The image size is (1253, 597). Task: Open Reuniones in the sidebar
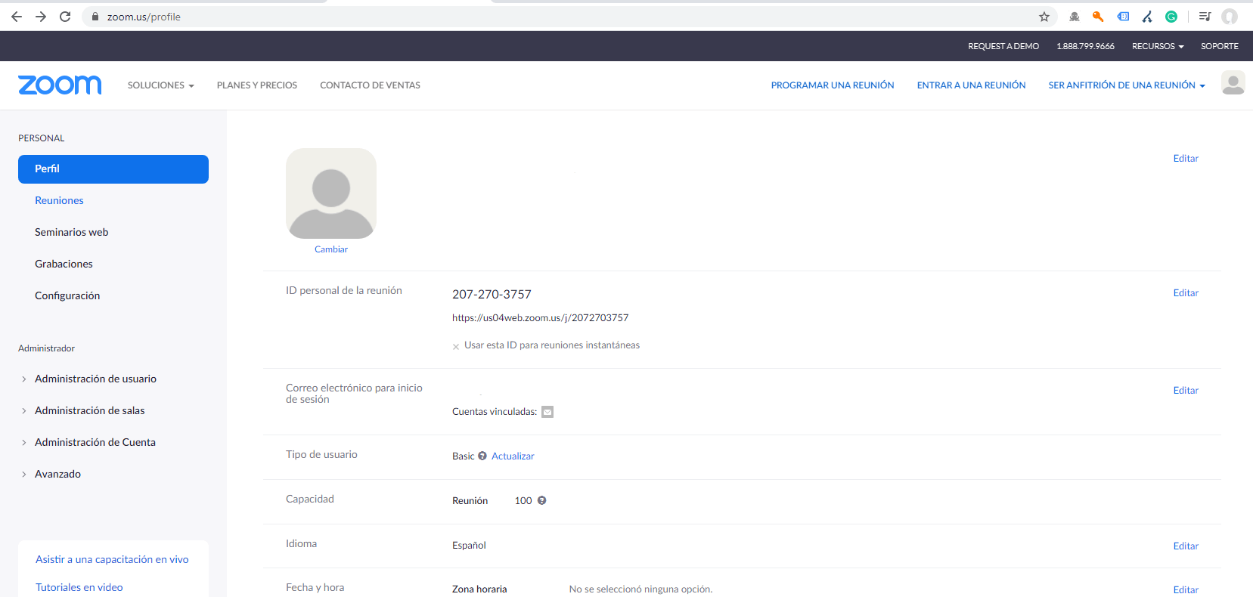click(x=59, y=200)
